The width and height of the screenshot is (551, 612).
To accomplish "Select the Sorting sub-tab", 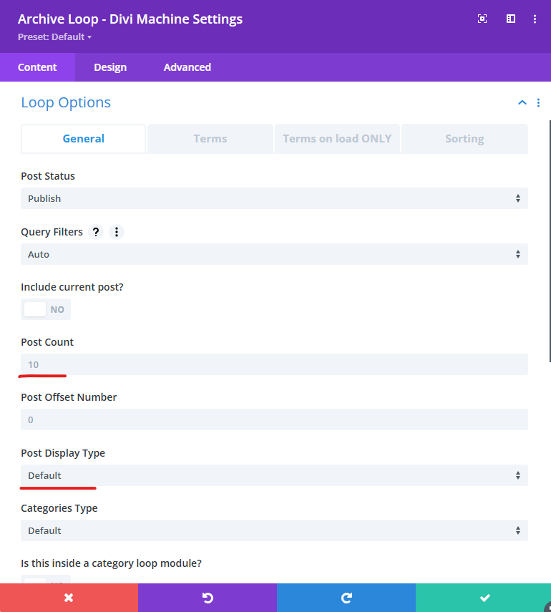I will click(x=464, y=139).
